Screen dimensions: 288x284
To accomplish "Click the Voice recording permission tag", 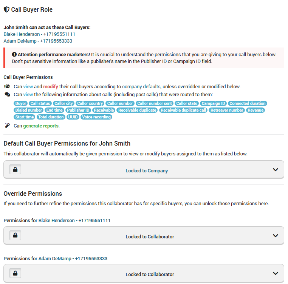I will (x=96, y=117).
